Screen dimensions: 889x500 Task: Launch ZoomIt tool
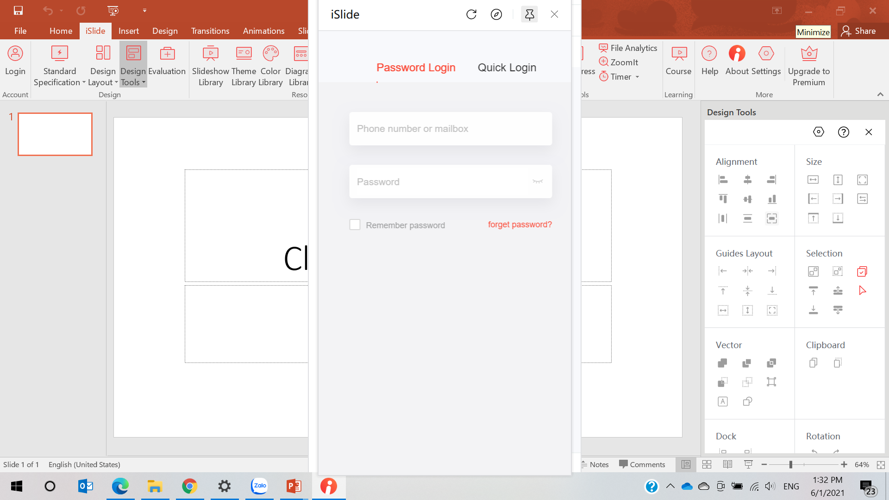[619, 62]
